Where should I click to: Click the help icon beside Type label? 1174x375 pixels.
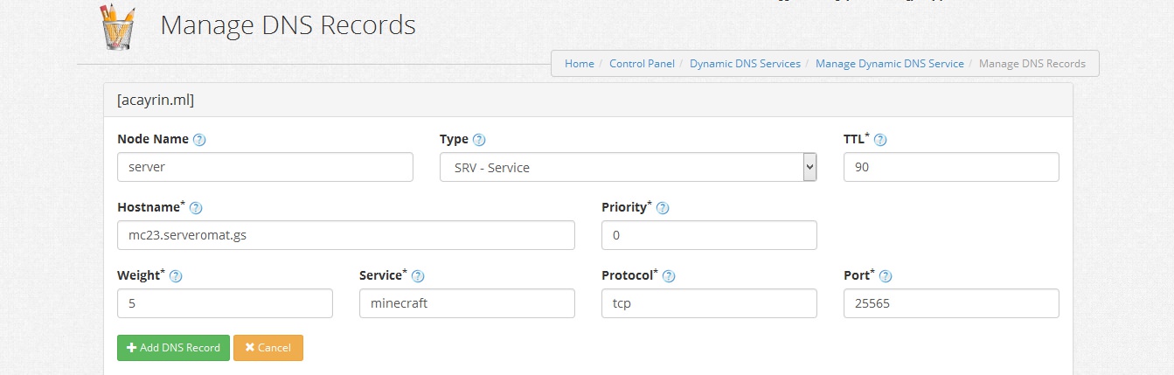pos(479,140)
